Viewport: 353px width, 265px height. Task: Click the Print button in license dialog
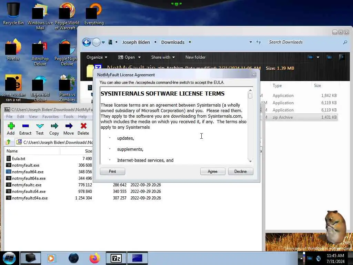click(112, 171)
